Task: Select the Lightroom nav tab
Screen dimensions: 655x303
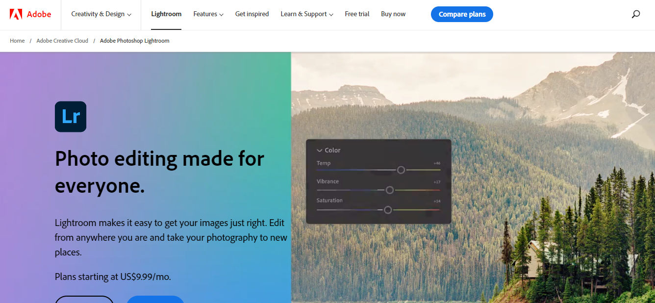Action: (x=166, y=14)
